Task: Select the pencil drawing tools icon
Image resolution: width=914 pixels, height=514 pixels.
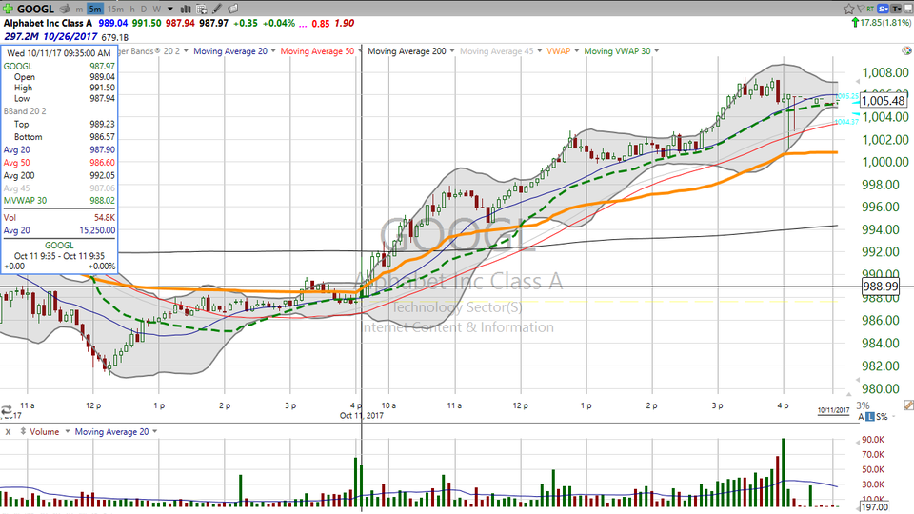Action: (x=217, y=9)
